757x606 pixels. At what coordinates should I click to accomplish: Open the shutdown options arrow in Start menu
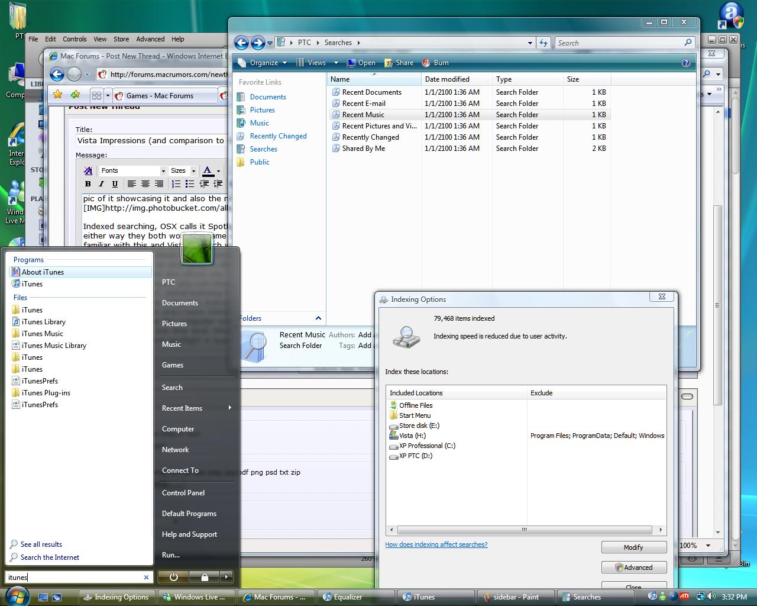click(227, 577)
